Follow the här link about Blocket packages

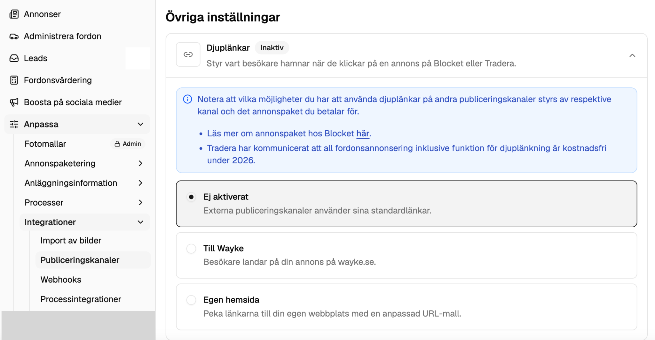[363, 134]
